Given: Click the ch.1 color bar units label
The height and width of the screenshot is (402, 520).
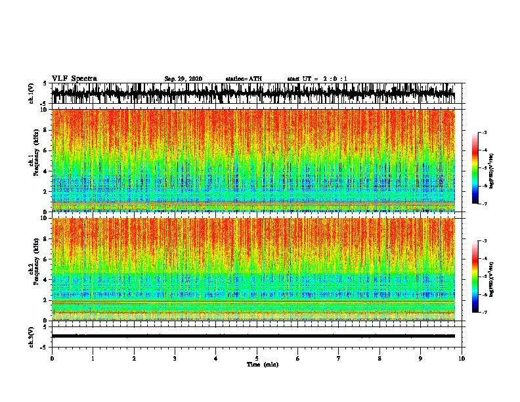Looking at the screenshot, I should (x=491, y=171).
